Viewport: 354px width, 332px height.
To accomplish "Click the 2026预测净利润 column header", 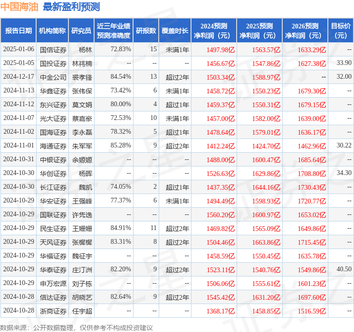I will pos(305,31).
